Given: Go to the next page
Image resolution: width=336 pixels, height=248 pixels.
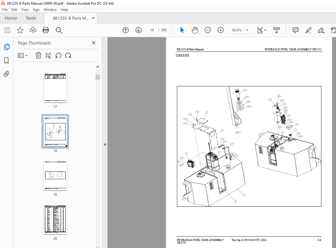Looking at the screenshot, I should pyautogui.click(x=138, y=30).
